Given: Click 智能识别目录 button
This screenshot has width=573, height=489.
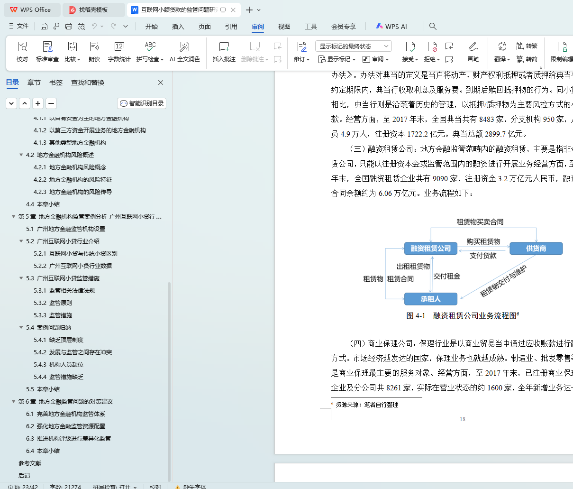Looking at the screenshot, I should coord(142,103).
